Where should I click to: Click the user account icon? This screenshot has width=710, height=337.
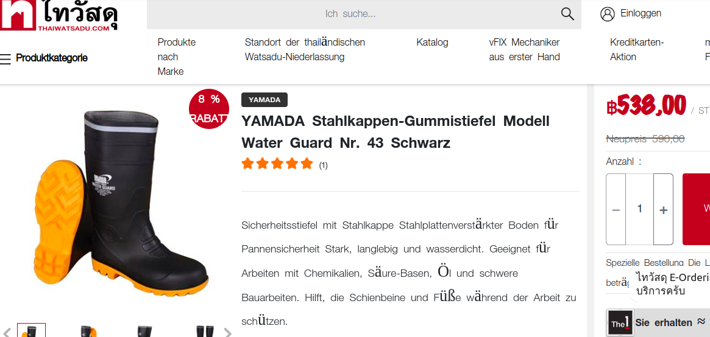tap(607, 14)
